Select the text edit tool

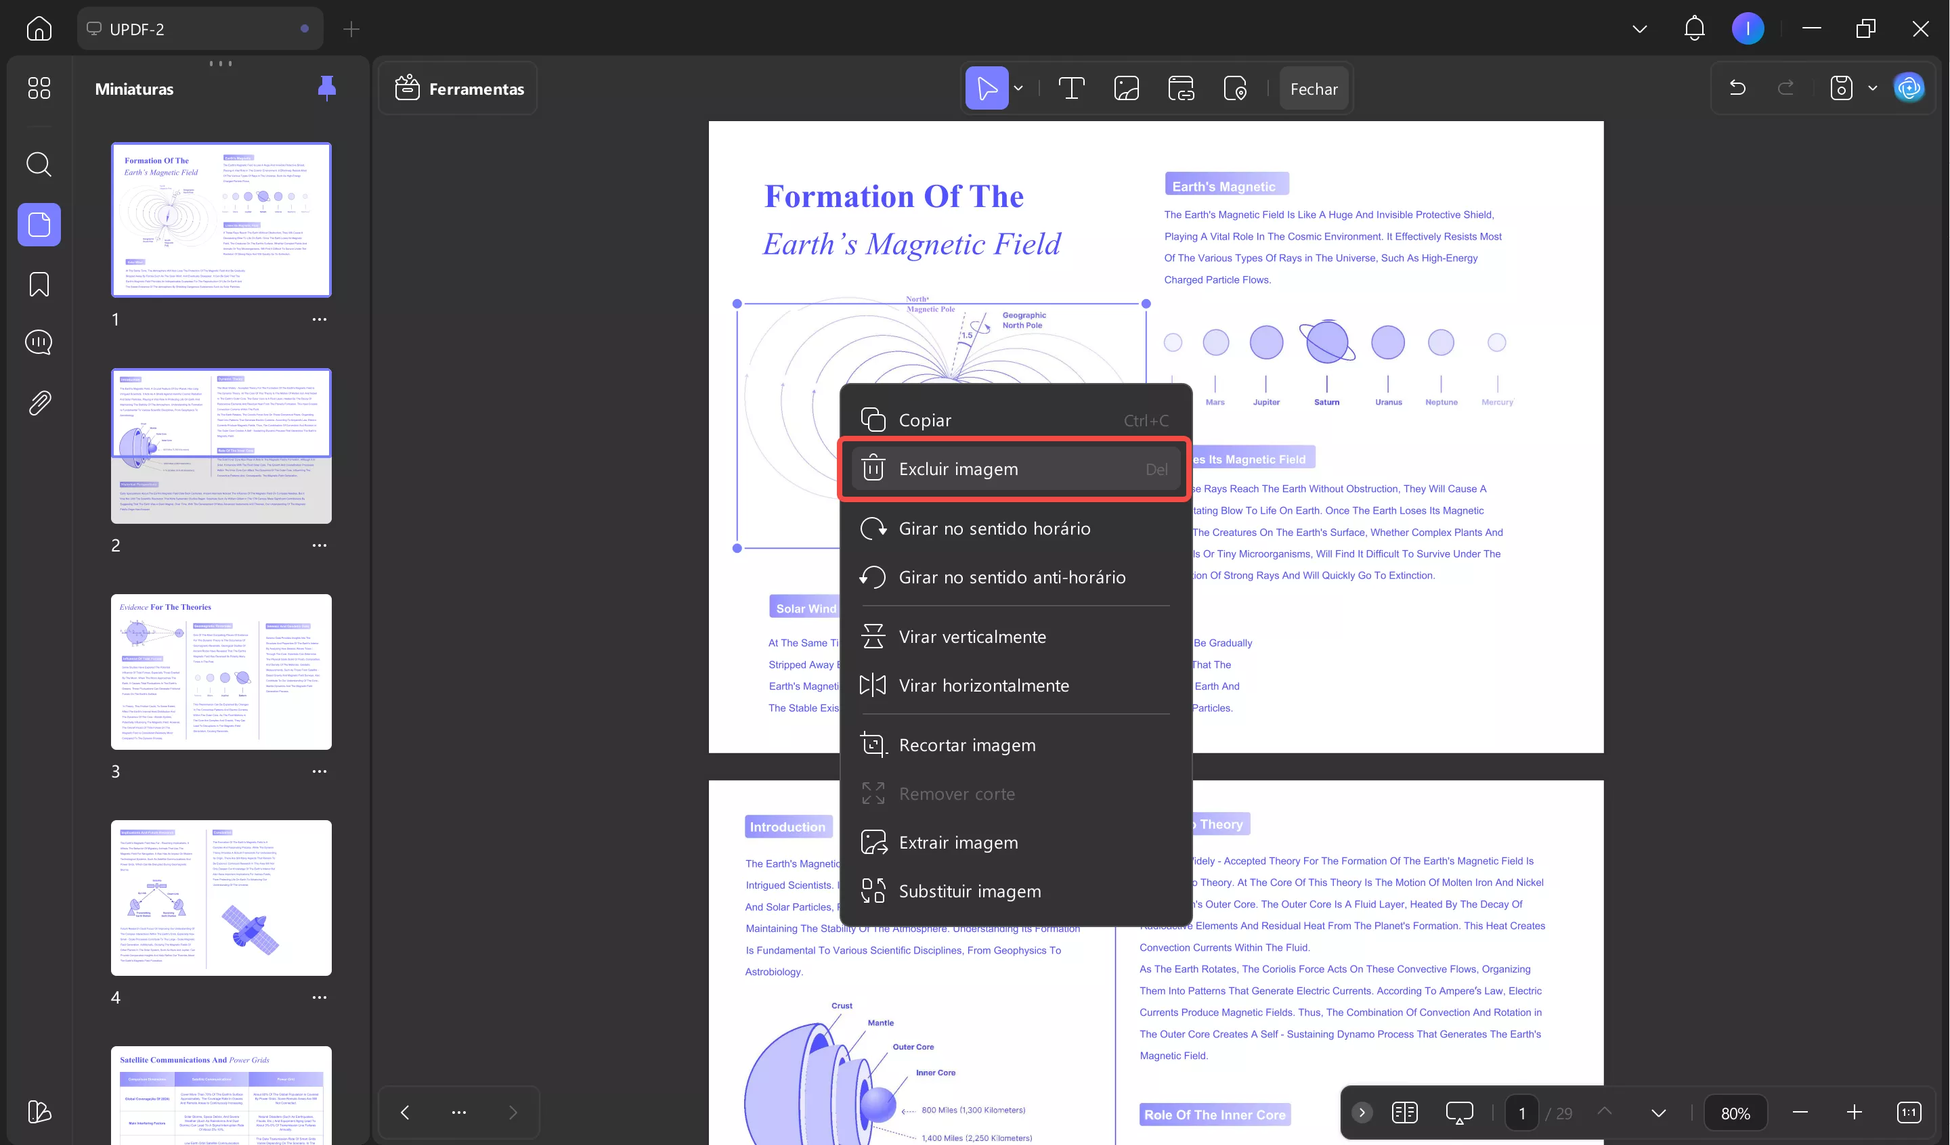pos(1072,89)
